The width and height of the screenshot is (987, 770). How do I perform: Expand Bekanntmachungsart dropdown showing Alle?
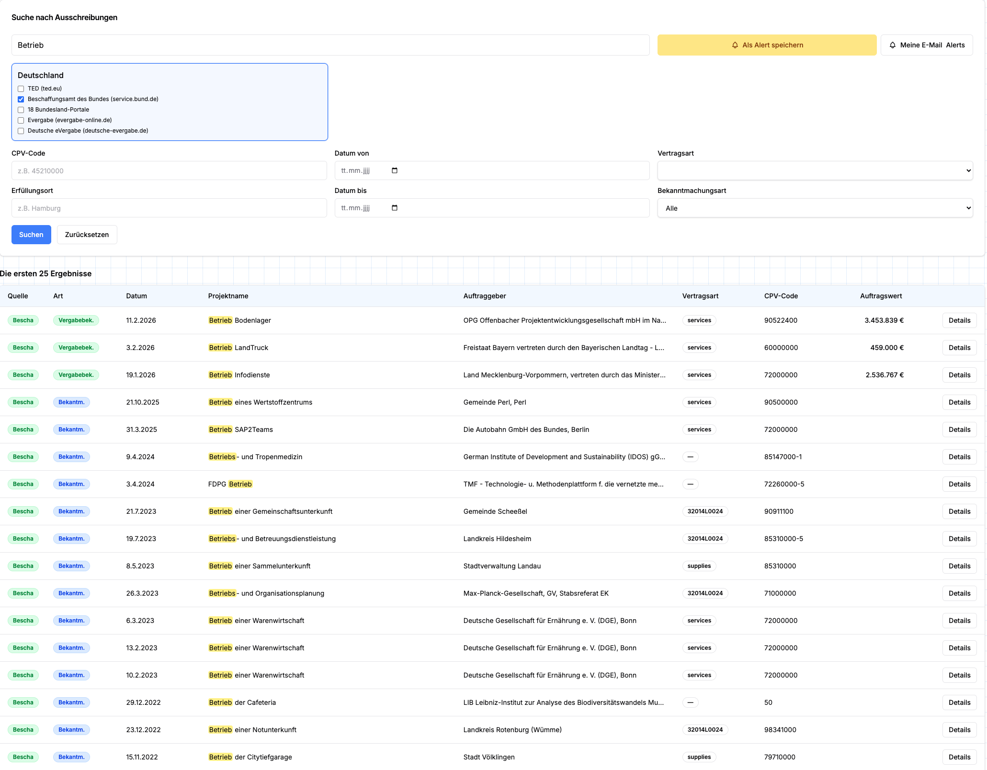[815, 208]
